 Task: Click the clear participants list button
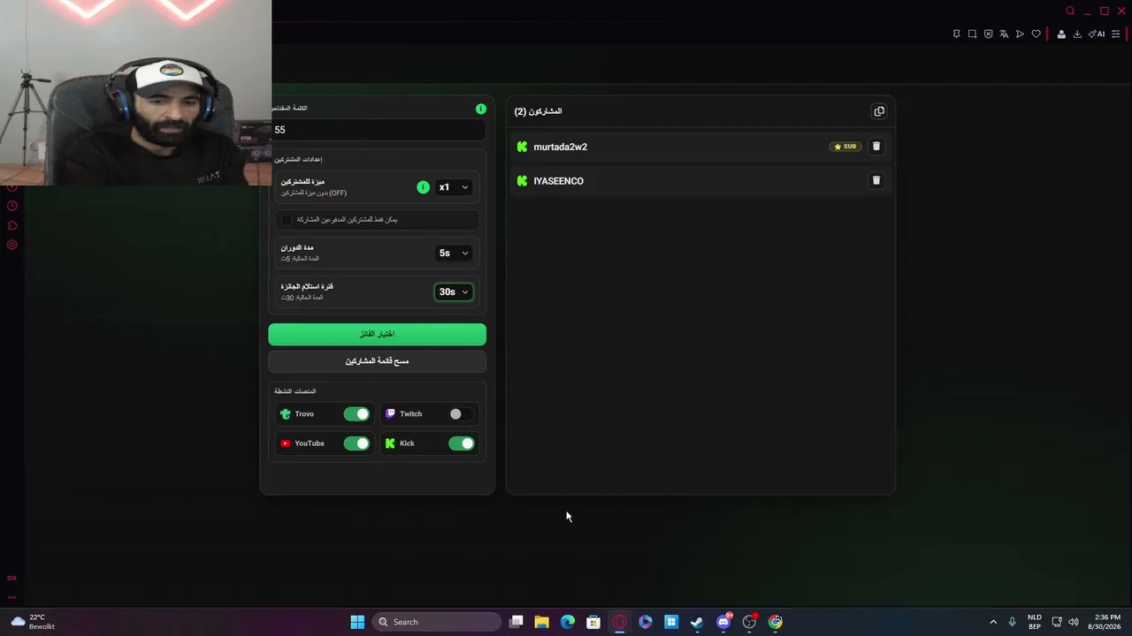pos(377,361)
